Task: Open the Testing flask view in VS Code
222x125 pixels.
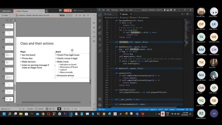Action: click(x=100, y=39)
